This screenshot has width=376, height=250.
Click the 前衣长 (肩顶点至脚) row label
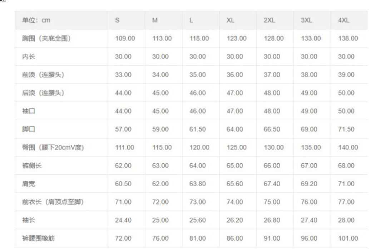tap(53, 202)
